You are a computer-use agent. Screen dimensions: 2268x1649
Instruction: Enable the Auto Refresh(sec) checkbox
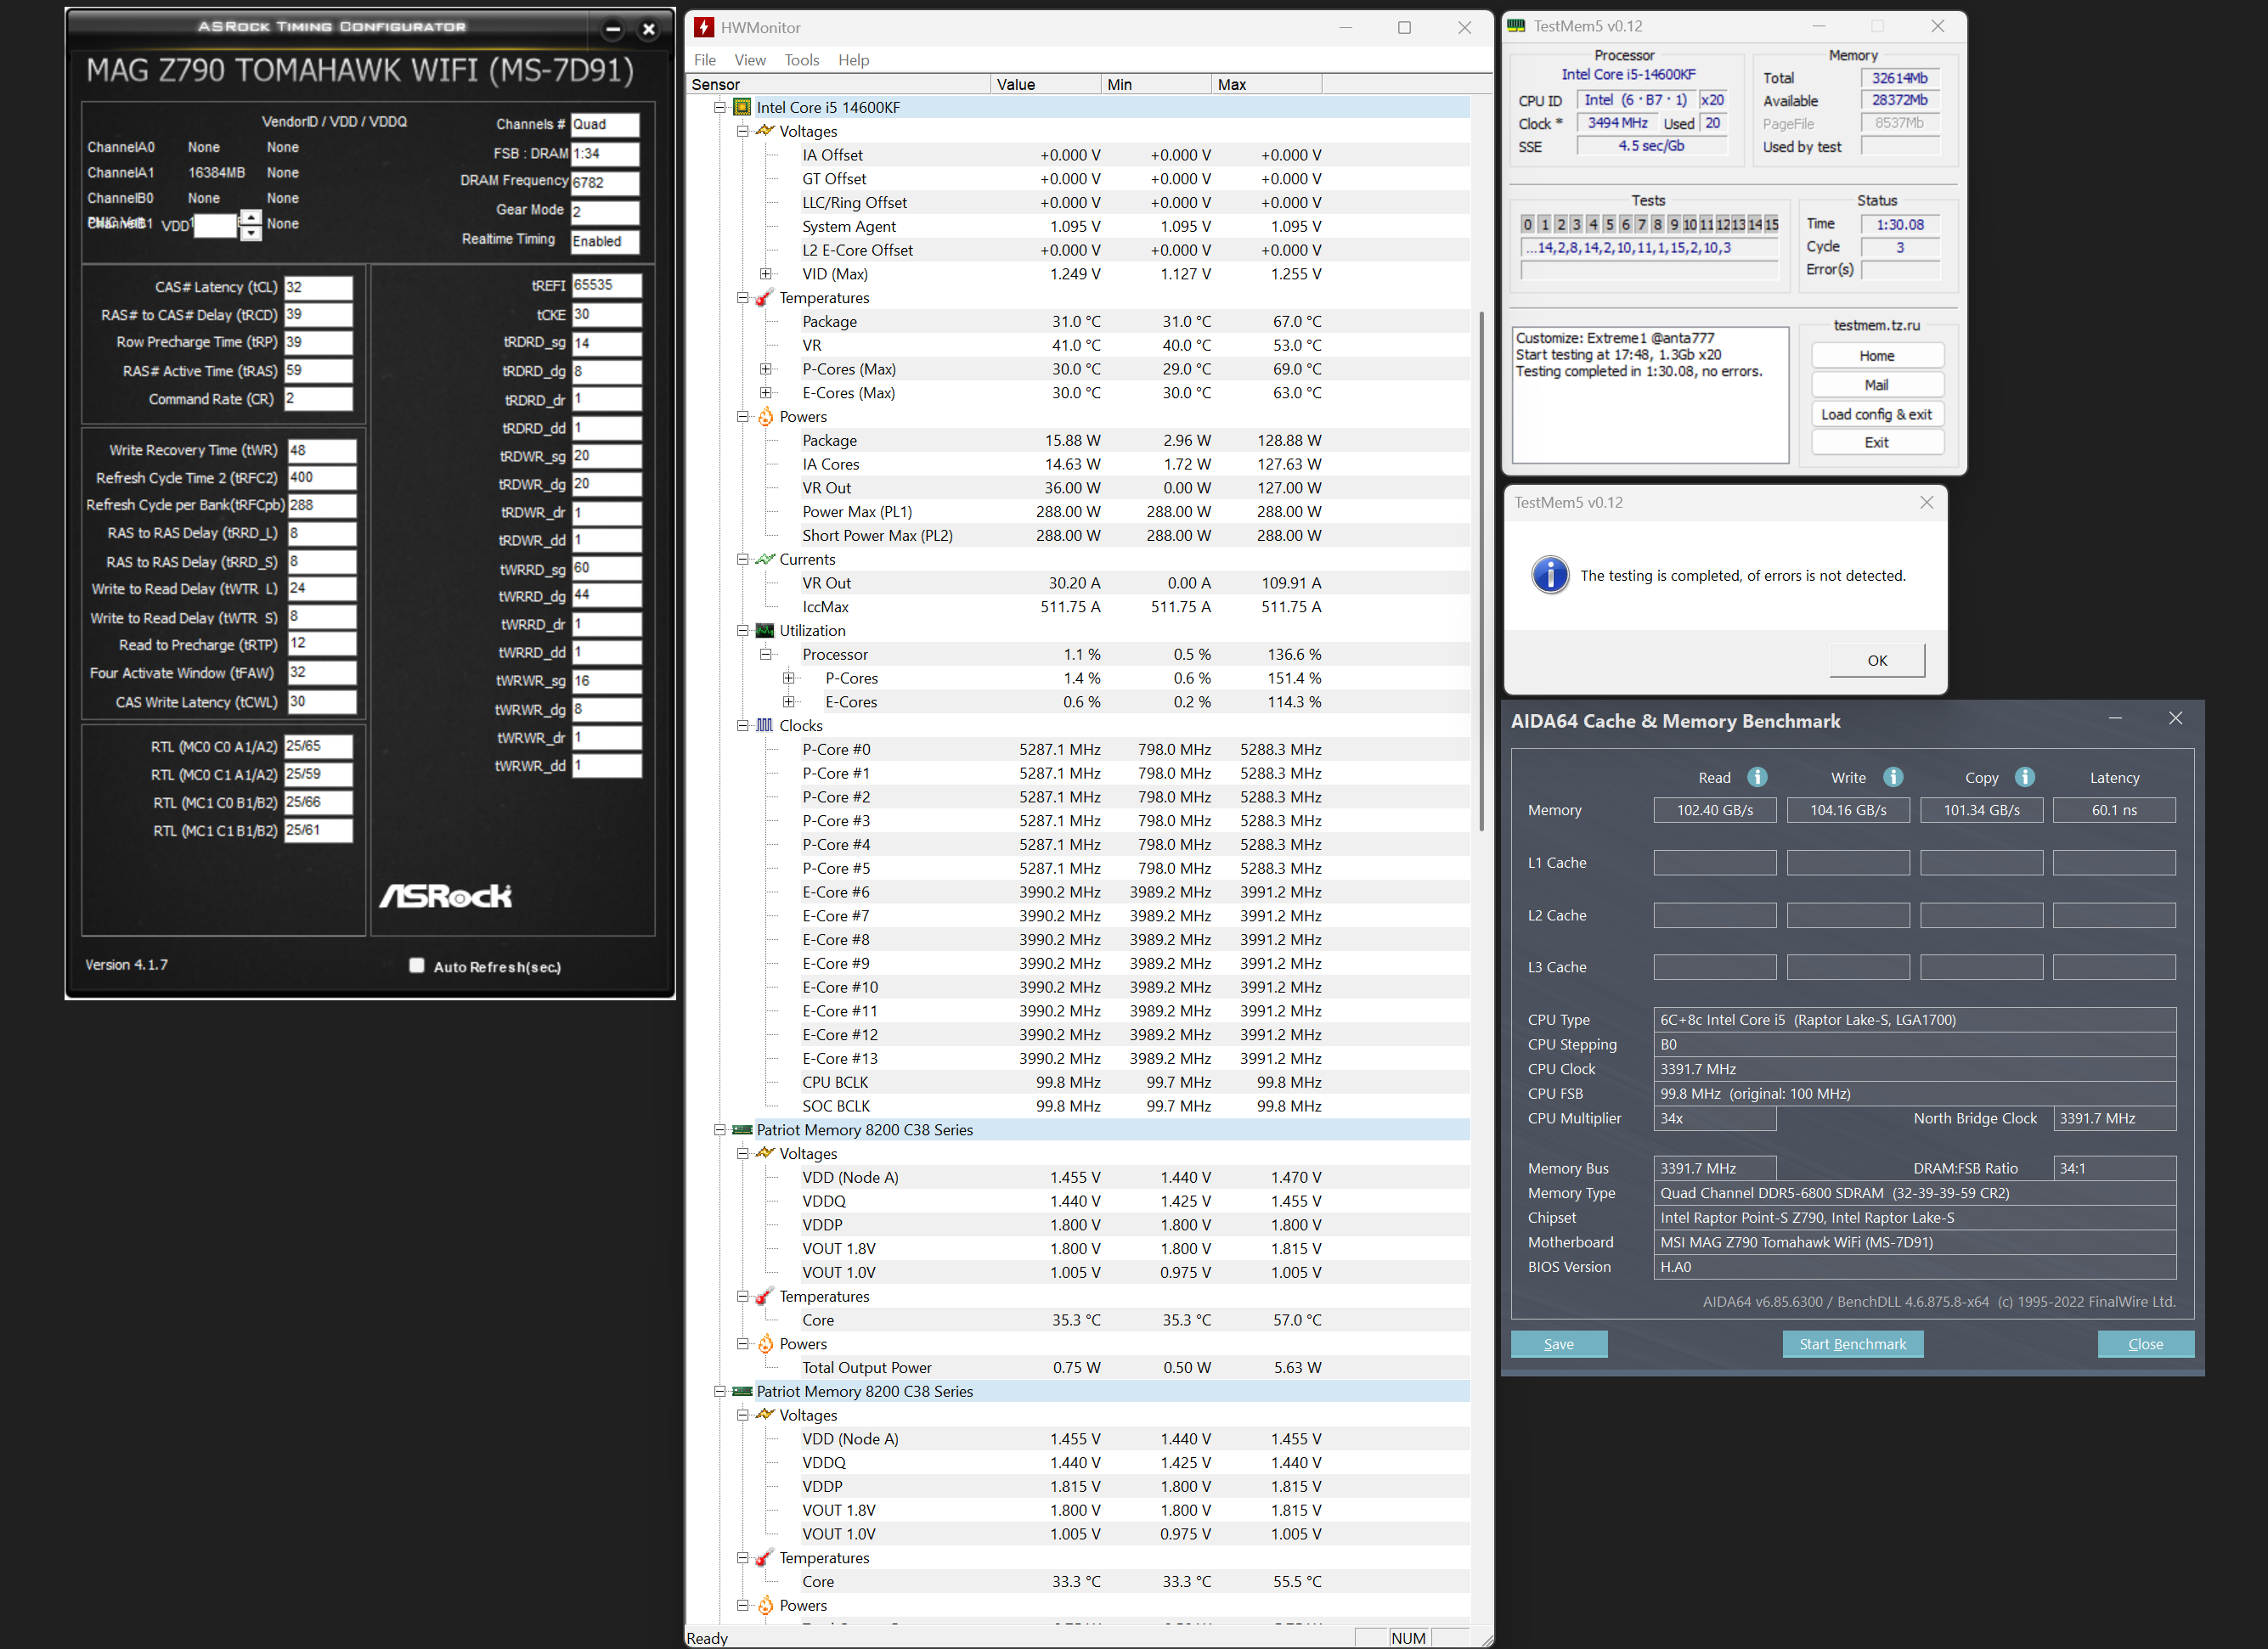tap(417, 965)
